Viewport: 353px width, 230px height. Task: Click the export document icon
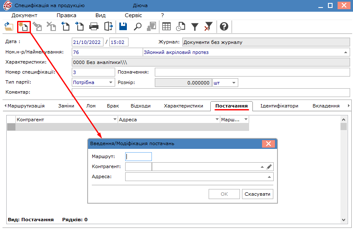click(108, 27)
